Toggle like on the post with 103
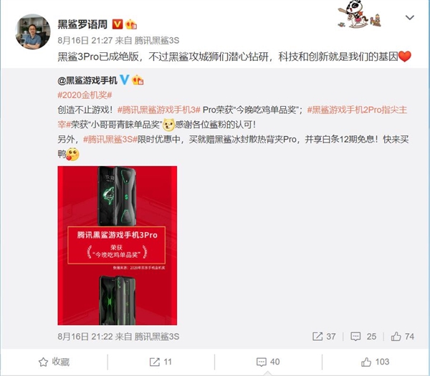This screenshot has height=376, width=430. (x=375, y=362)
